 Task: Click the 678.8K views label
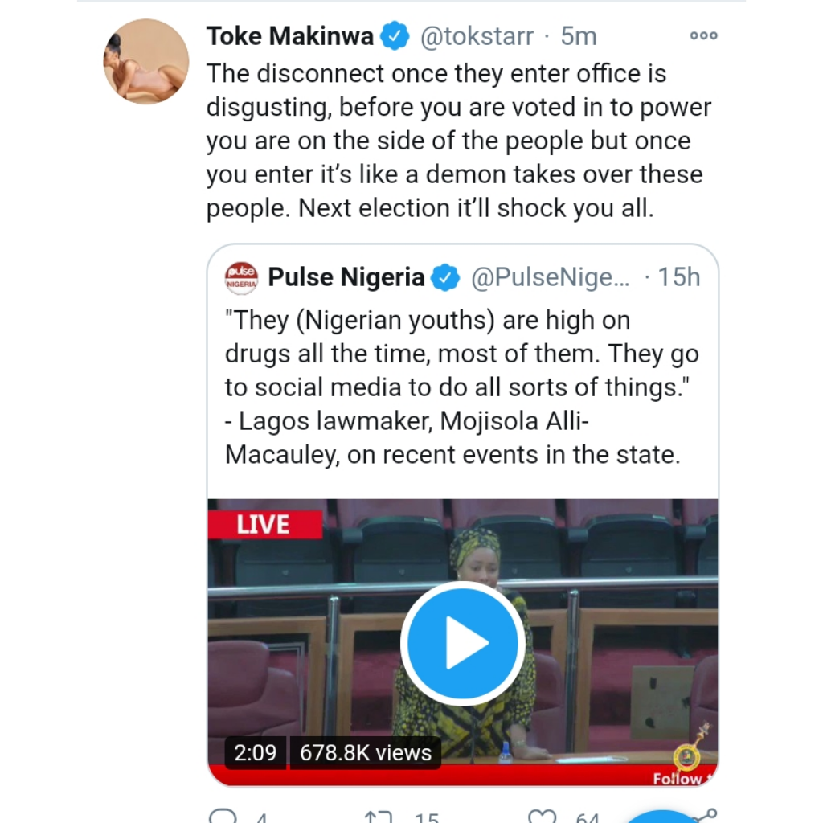pos(365,753)
